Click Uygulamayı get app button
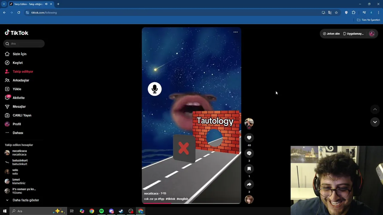The image size is (383, 215). pyautogui.click(x=353, y=34)
